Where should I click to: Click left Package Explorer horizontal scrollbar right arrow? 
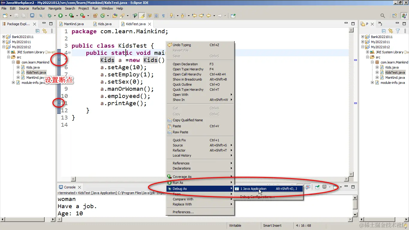53,220
